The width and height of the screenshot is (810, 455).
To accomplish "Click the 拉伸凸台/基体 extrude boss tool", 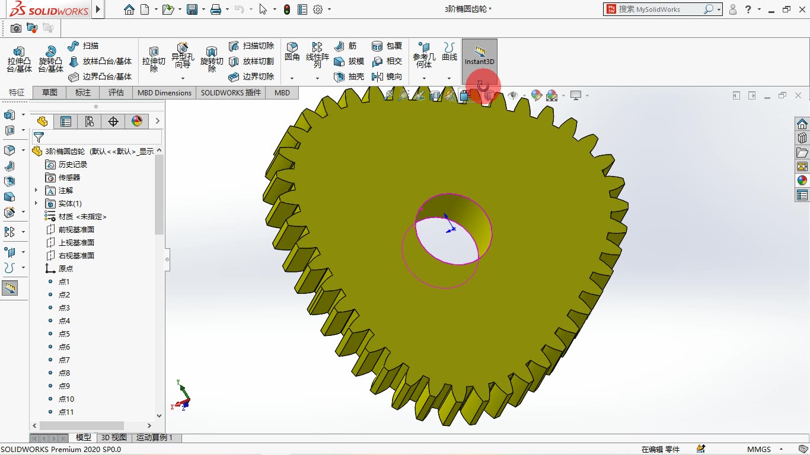I will click(19, 59).
